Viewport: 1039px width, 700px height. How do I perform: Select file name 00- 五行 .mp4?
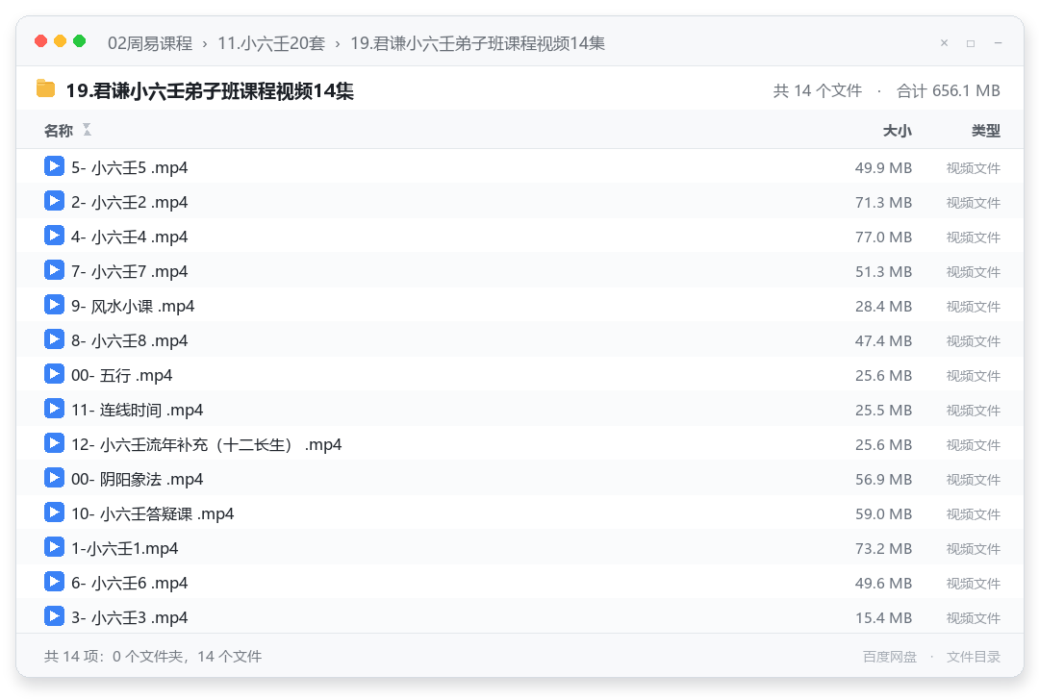121,376
